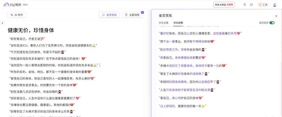
Task: Select the 优化结果 tab
Action: point(178,23)
